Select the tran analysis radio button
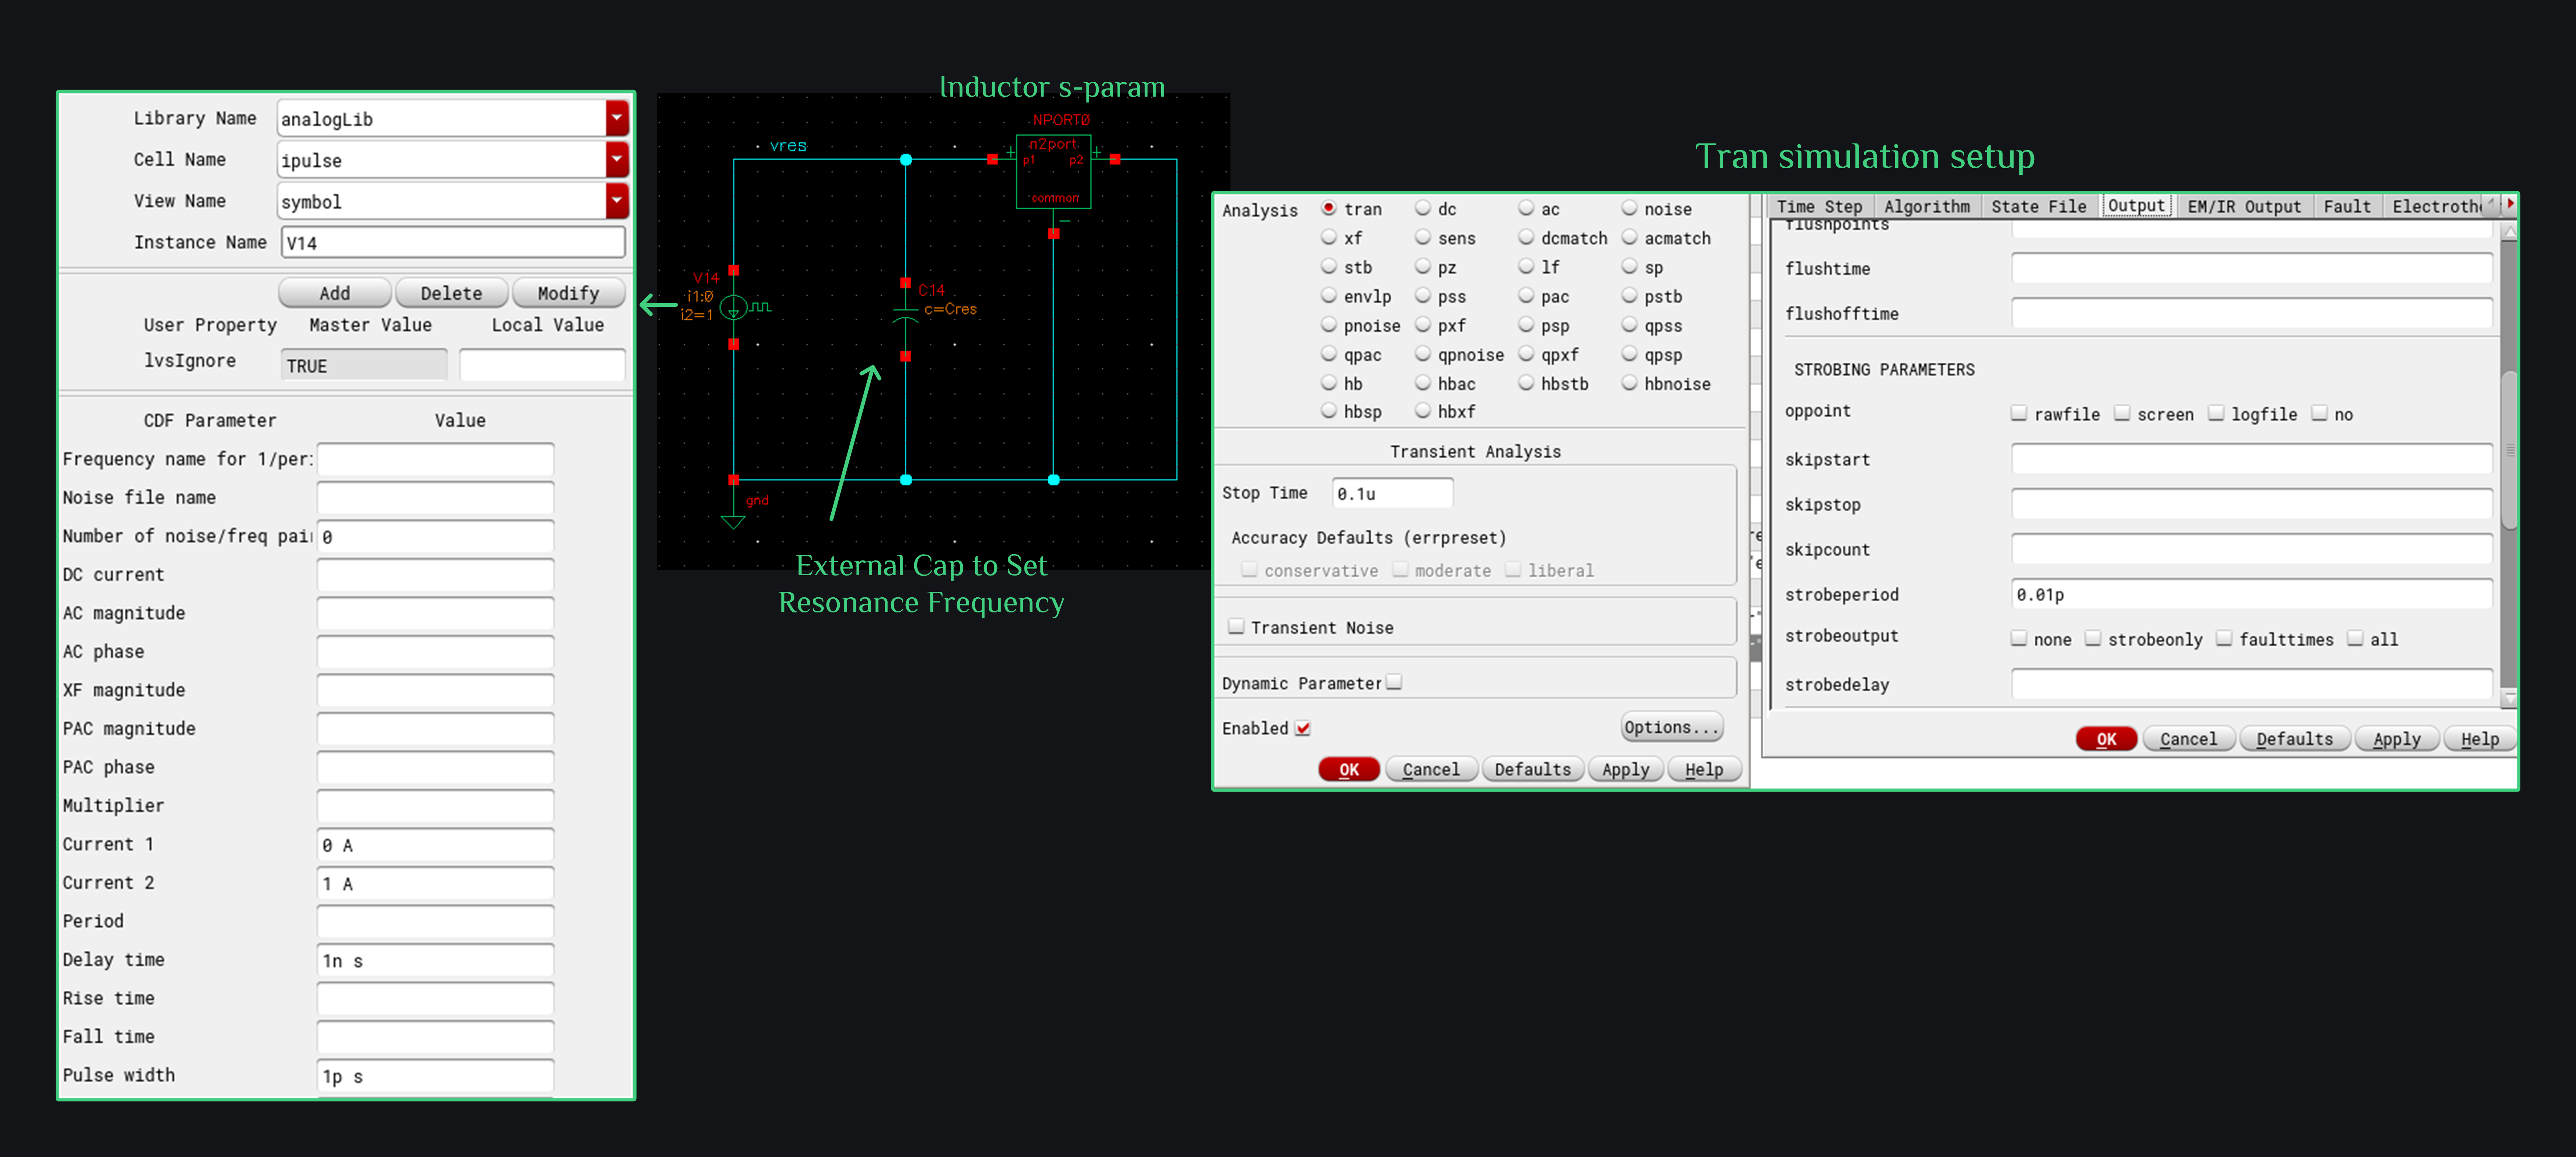Viewport: 2576px width, 1157px height. (1329, 208)
